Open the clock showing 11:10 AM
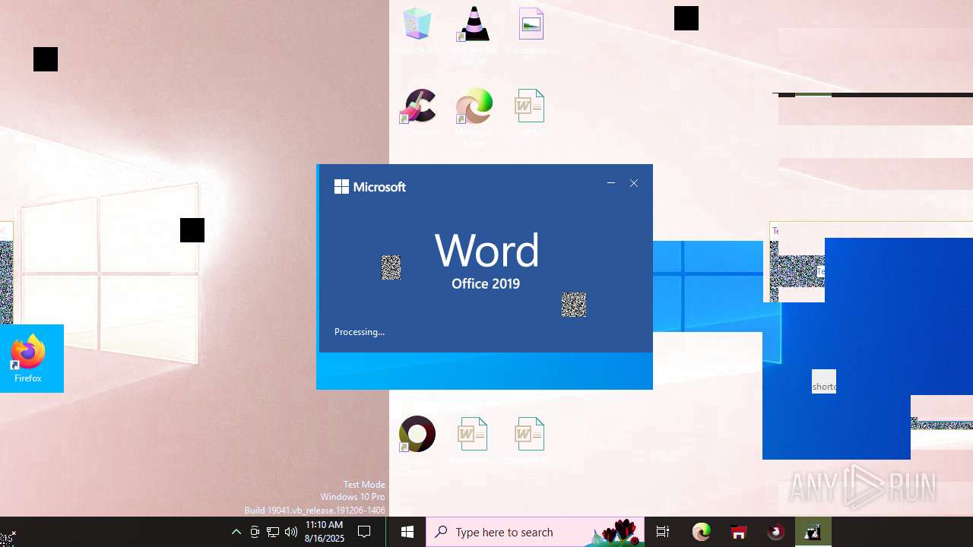Screen dimensions: 973x547 (x=325, y=532)
